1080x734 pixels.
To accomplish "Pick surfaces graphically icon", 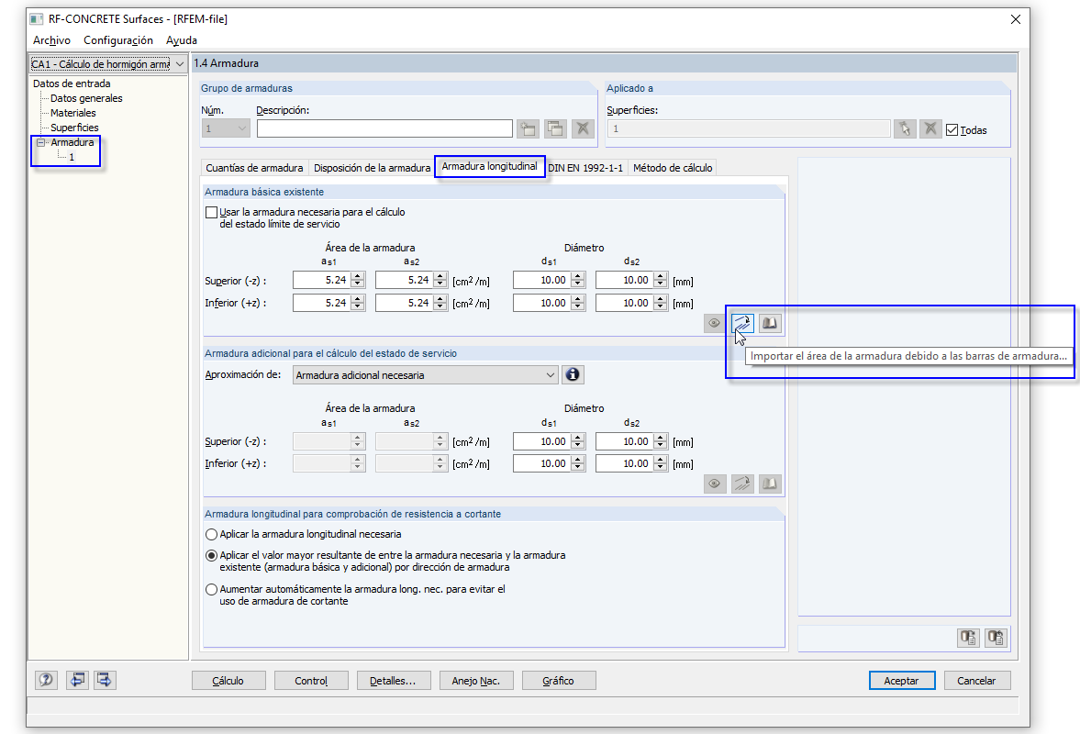I will point(905,128).
